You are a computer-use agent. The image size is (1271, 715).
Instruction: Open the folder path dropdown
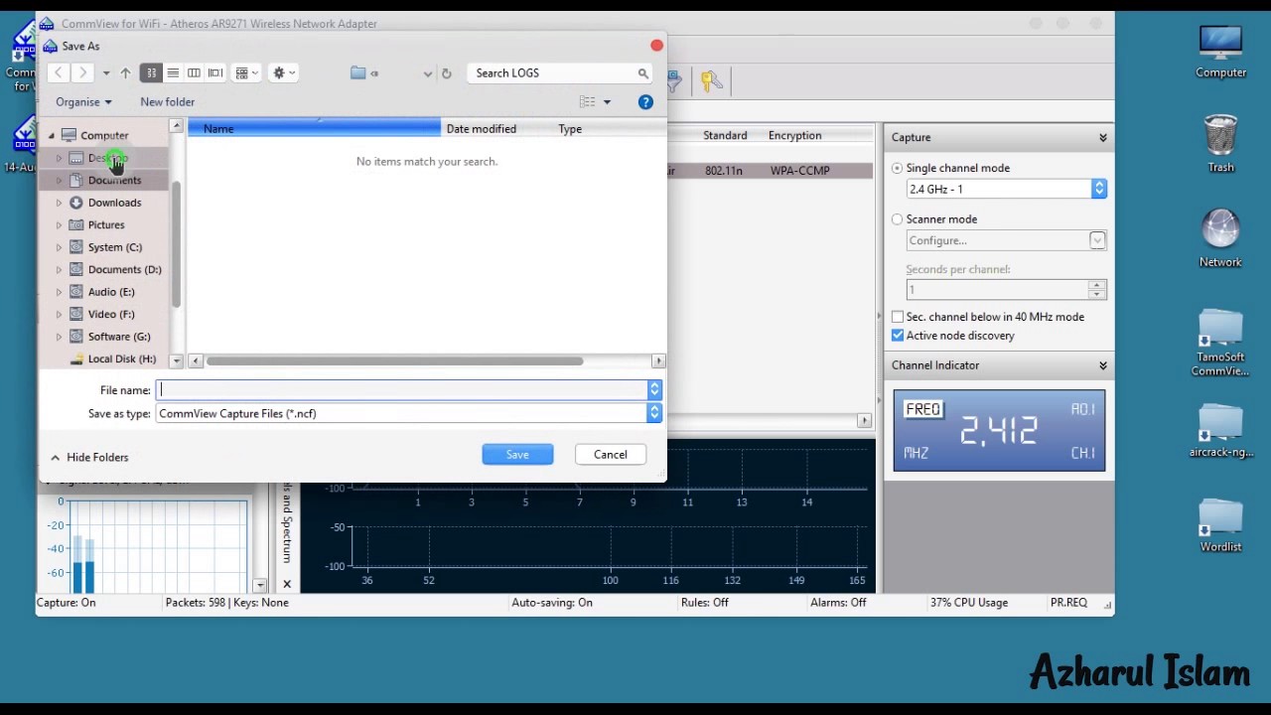(x=428, y=73)
